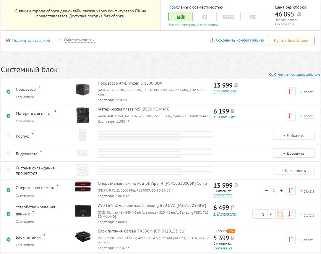Open processor availability in 15 stores
The width and height of the screenshot is (321, 254).
[225, 91]
